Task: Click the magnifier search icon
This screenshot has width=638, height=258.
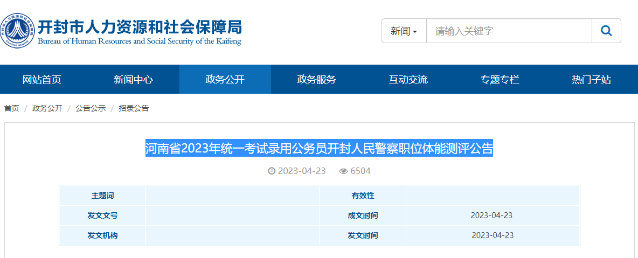Action: pyautogui.click(x=606, y=31)
